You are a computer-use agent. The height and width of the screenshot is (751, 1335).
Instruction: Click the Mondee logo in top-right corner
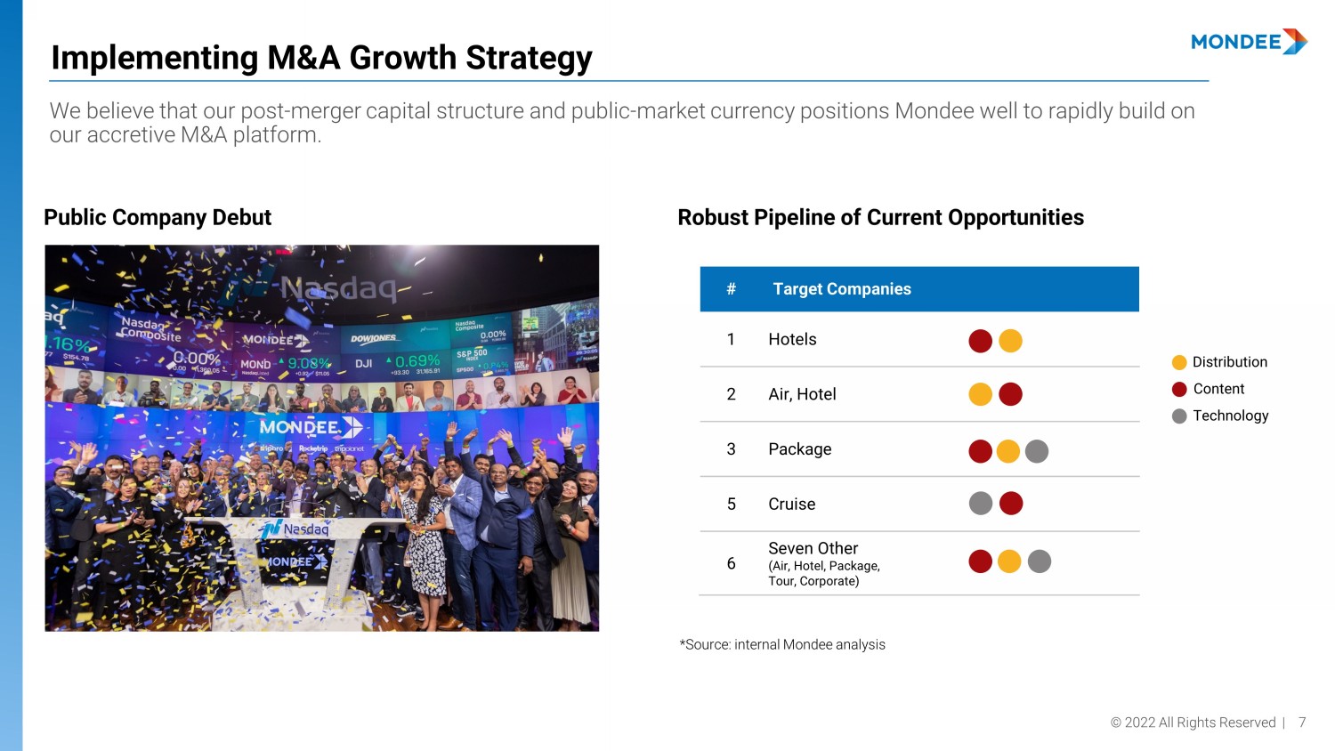tap(1249, 42)
